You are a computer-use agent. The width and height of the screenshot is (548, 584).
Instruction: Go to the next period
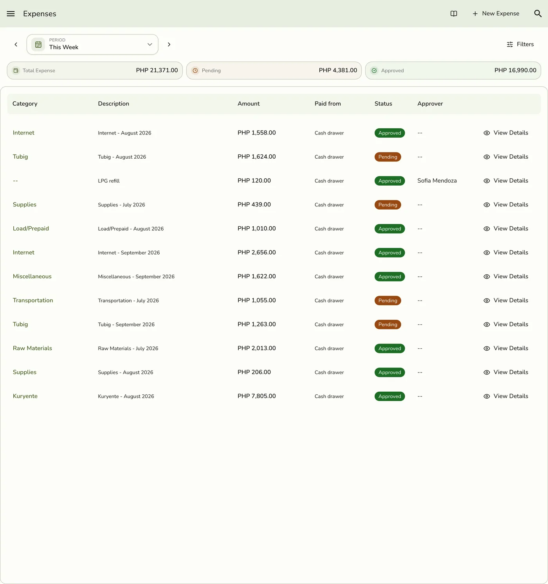[169, 45]
